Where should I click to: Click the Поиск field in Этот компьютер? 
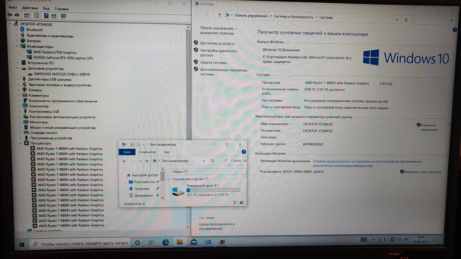tap(234, 161)
